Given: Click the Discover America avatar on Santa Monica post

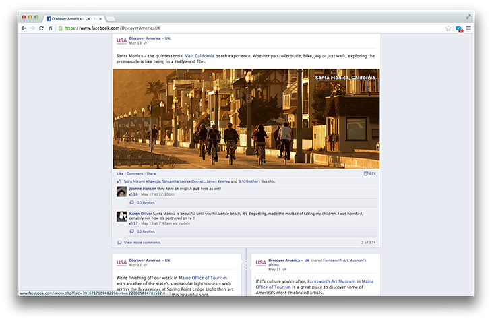Looking at the screenshot, I should click(x=121, y=40).
